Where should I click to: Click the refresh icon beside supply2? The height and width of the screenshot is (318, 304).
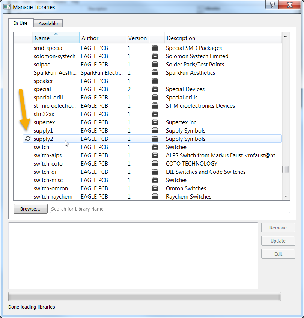tap(28, 139)
